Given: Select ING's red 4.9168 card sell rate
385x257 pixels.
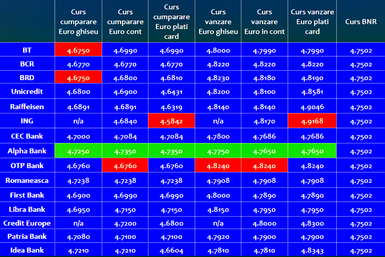Looking at the screenshot, I should pos(312,121).
